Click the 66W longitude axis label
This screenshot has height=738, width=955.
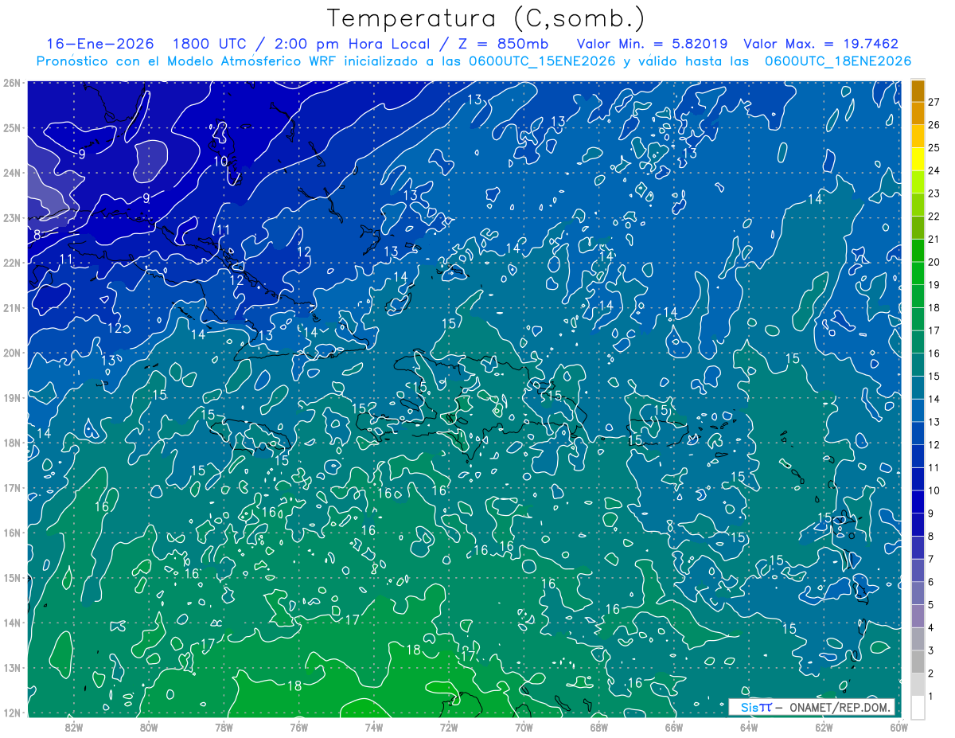pyautogui.click(x=674, y=727)
